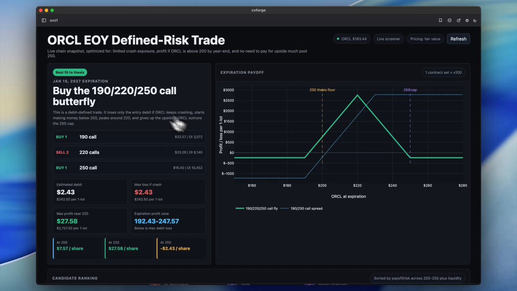Click the green status dot beside ORCL price

pos(338,39)
